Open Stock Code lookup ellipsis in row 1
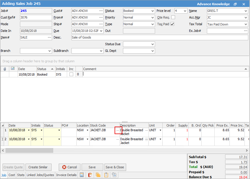This screenshot has height=179, width=250. [x=117, y=130]
